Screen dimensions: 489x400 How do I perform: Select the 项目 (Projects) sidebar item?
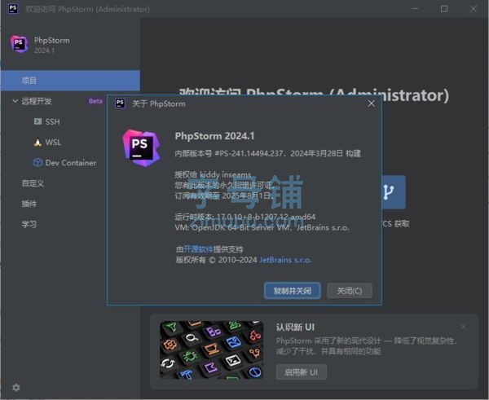click(70, 81)
